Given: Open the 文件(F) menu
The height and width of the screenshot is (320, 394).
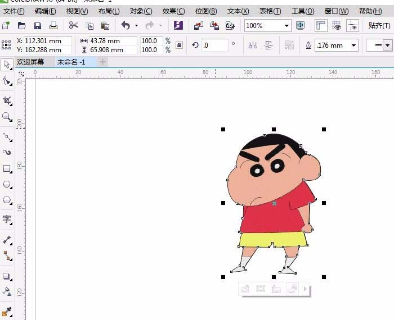Looking at the screenshot, I should [x=14, y=11].
